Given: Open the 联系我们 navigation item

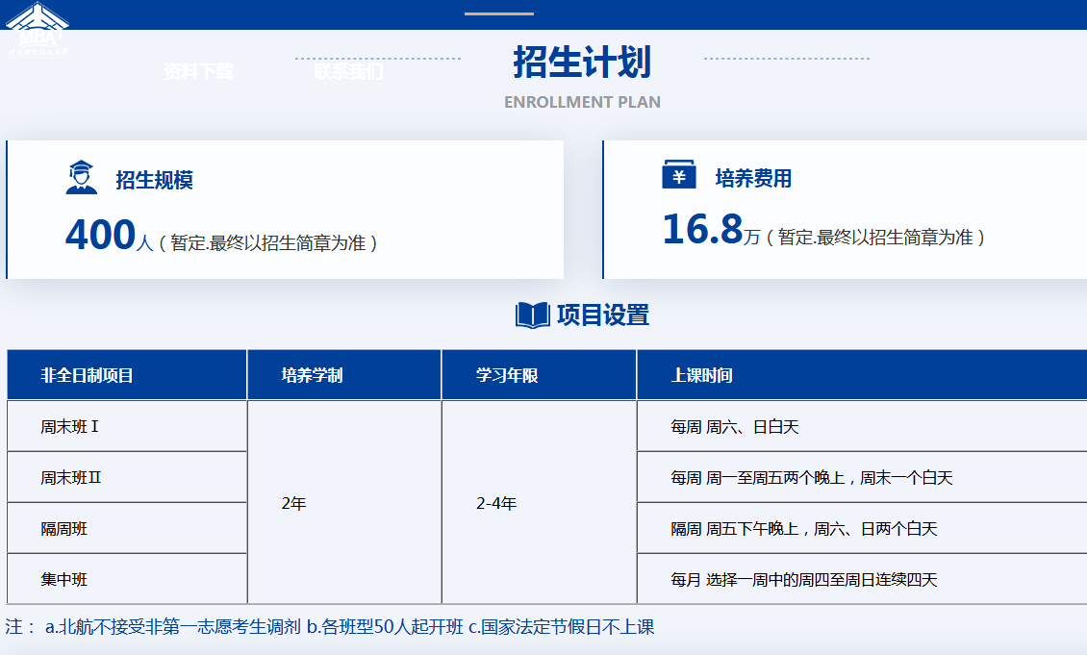Looking at the screenshot, I should click(x=348, y=72).
